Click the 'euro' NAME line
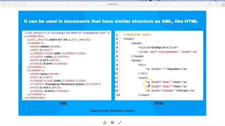Screen dimensions: 225x126 (x=45, y=74)
